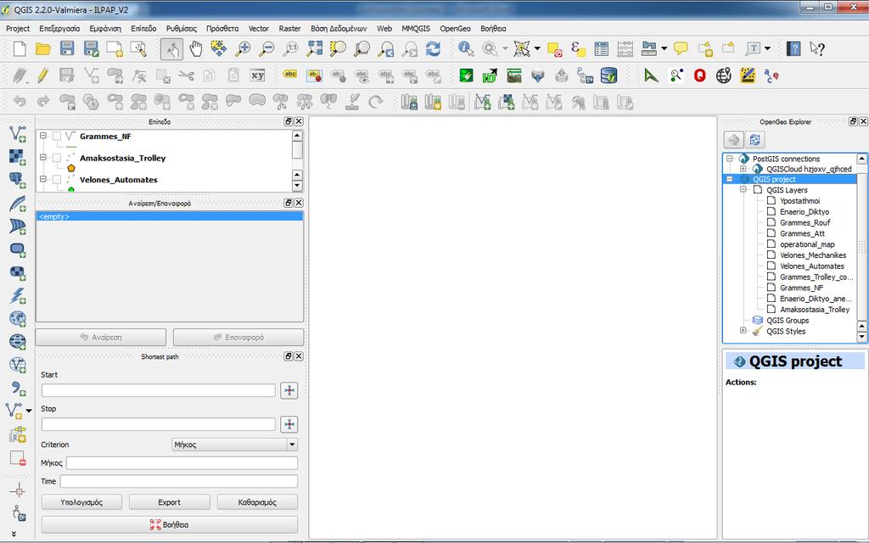Collapse the Velones_Automates layer legend
The width and height of the screenshot is (869, 543).
tap(42, 179)
